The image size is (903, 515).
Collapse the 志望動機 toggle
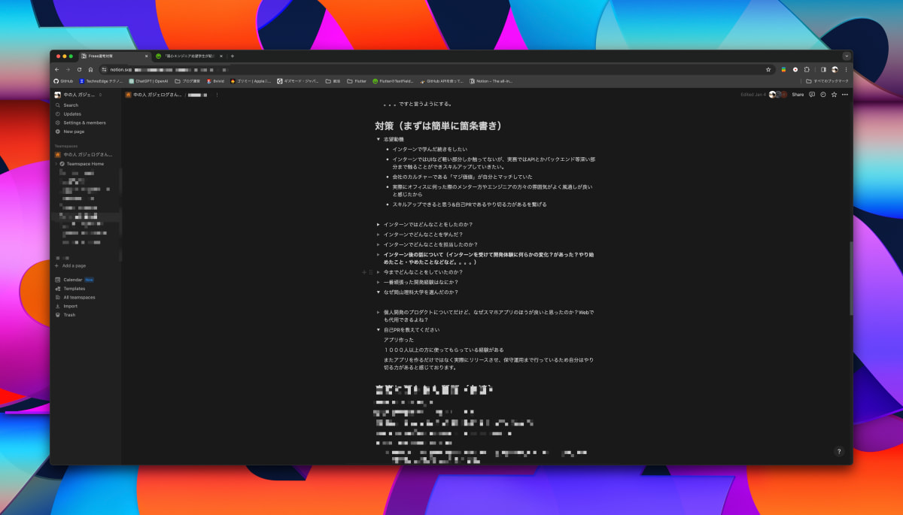[x=379, y=139]
